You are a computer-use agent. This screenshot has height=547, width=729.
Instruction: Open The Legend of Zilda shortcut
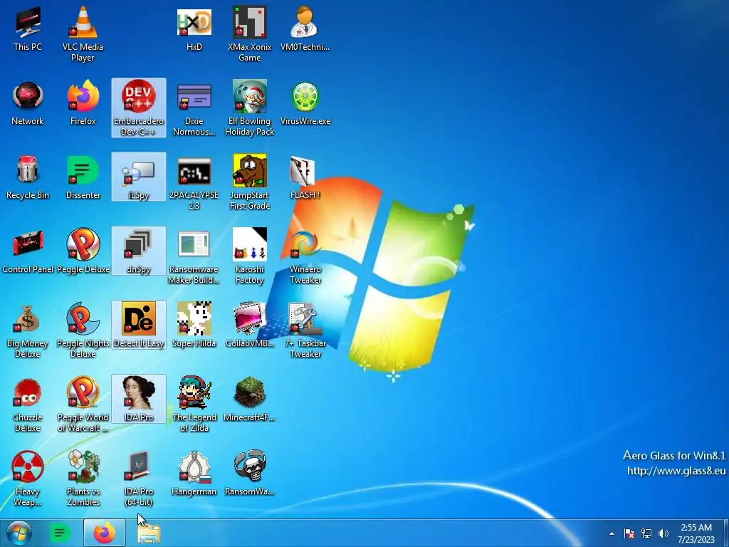click(x=194, y=405)
